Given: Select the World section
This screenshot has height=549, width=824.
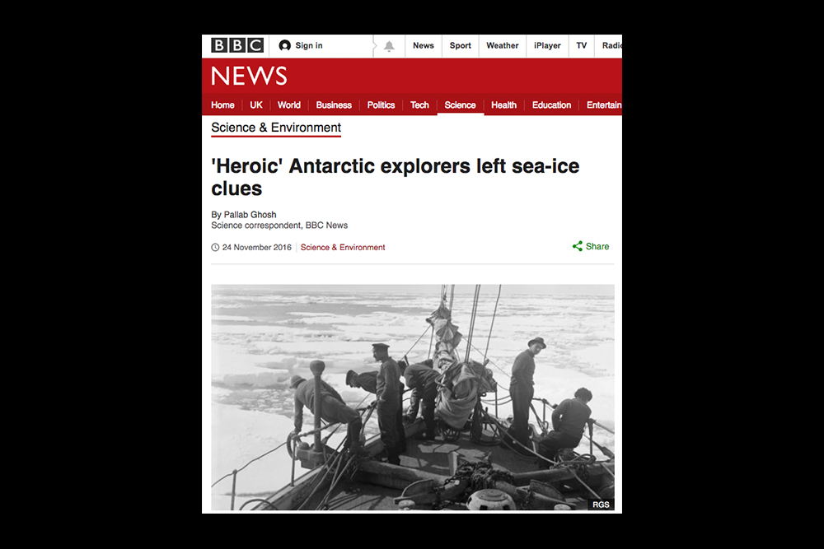Looking at the screenshot, I should point(289,105).
